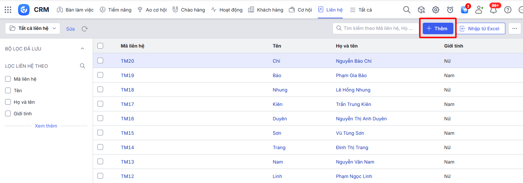The image size is (523, 183).
Task: Open the alarm clock reminders icon
Action: (x=450, y=10)
